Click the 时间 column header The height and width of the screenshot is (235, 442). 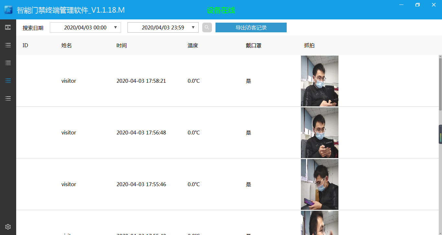[122, 46]
